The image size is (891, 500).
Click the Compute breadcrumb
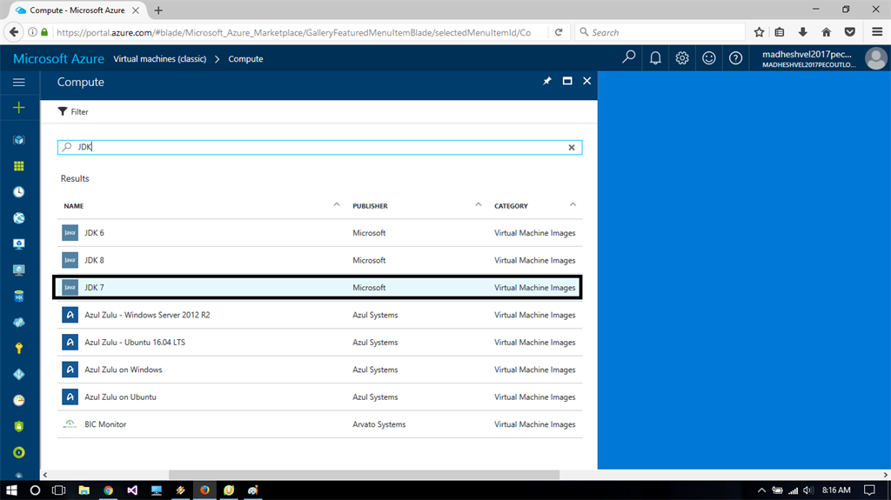pyautogui.click(x=245, y=58)
